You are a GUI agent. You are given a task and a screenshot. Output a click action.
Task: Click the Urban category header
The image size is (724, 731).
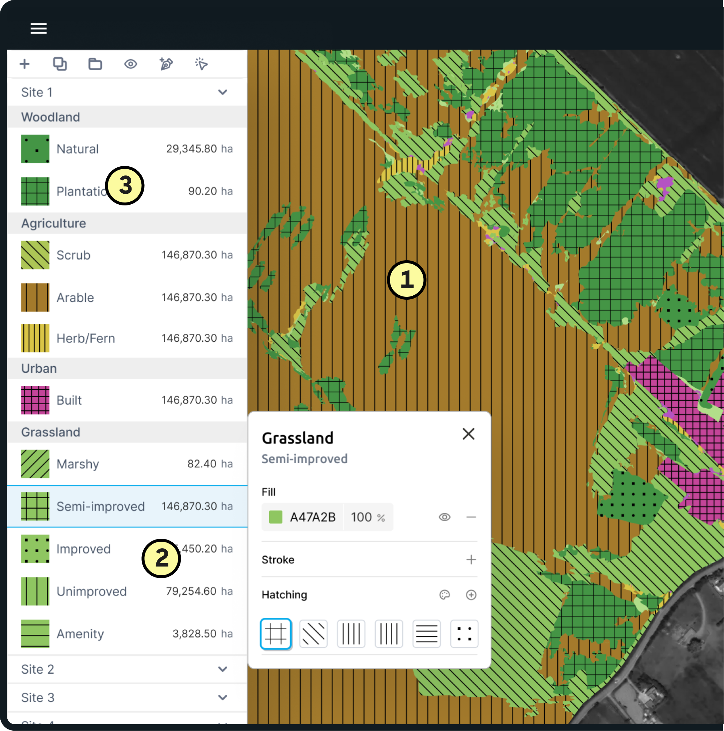click(x=127, y=368)
